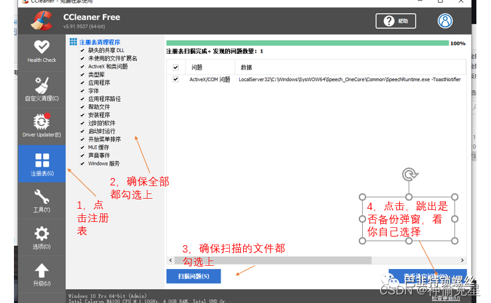Toggle 未使用的文件扩展名 checkbox
The height and width of the screenshot is (303, 491).
coord(82,58)
